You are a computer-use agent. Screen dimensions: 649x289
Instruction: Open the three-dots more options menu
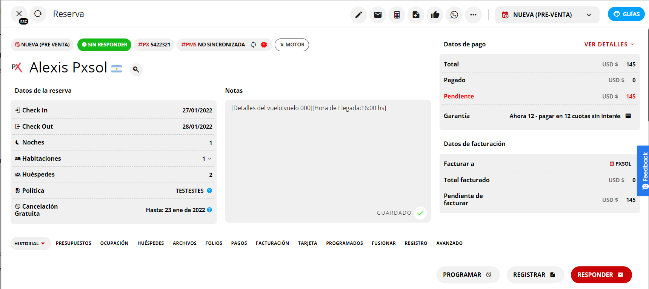pyautogui.click(x=473, y=15)
